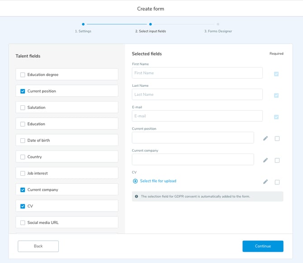Focus the First Name input field

(197, 73)
